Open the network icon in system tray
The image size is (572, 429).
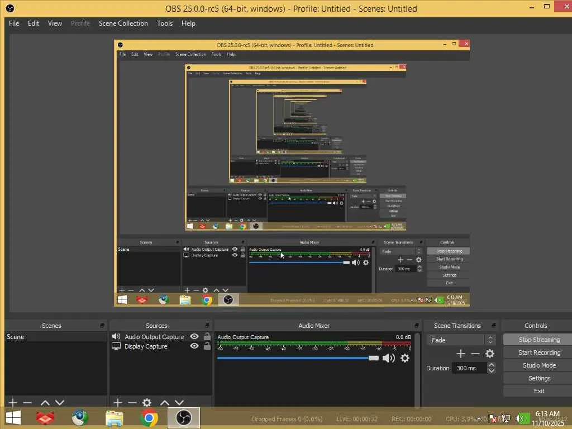click(506, 418)
